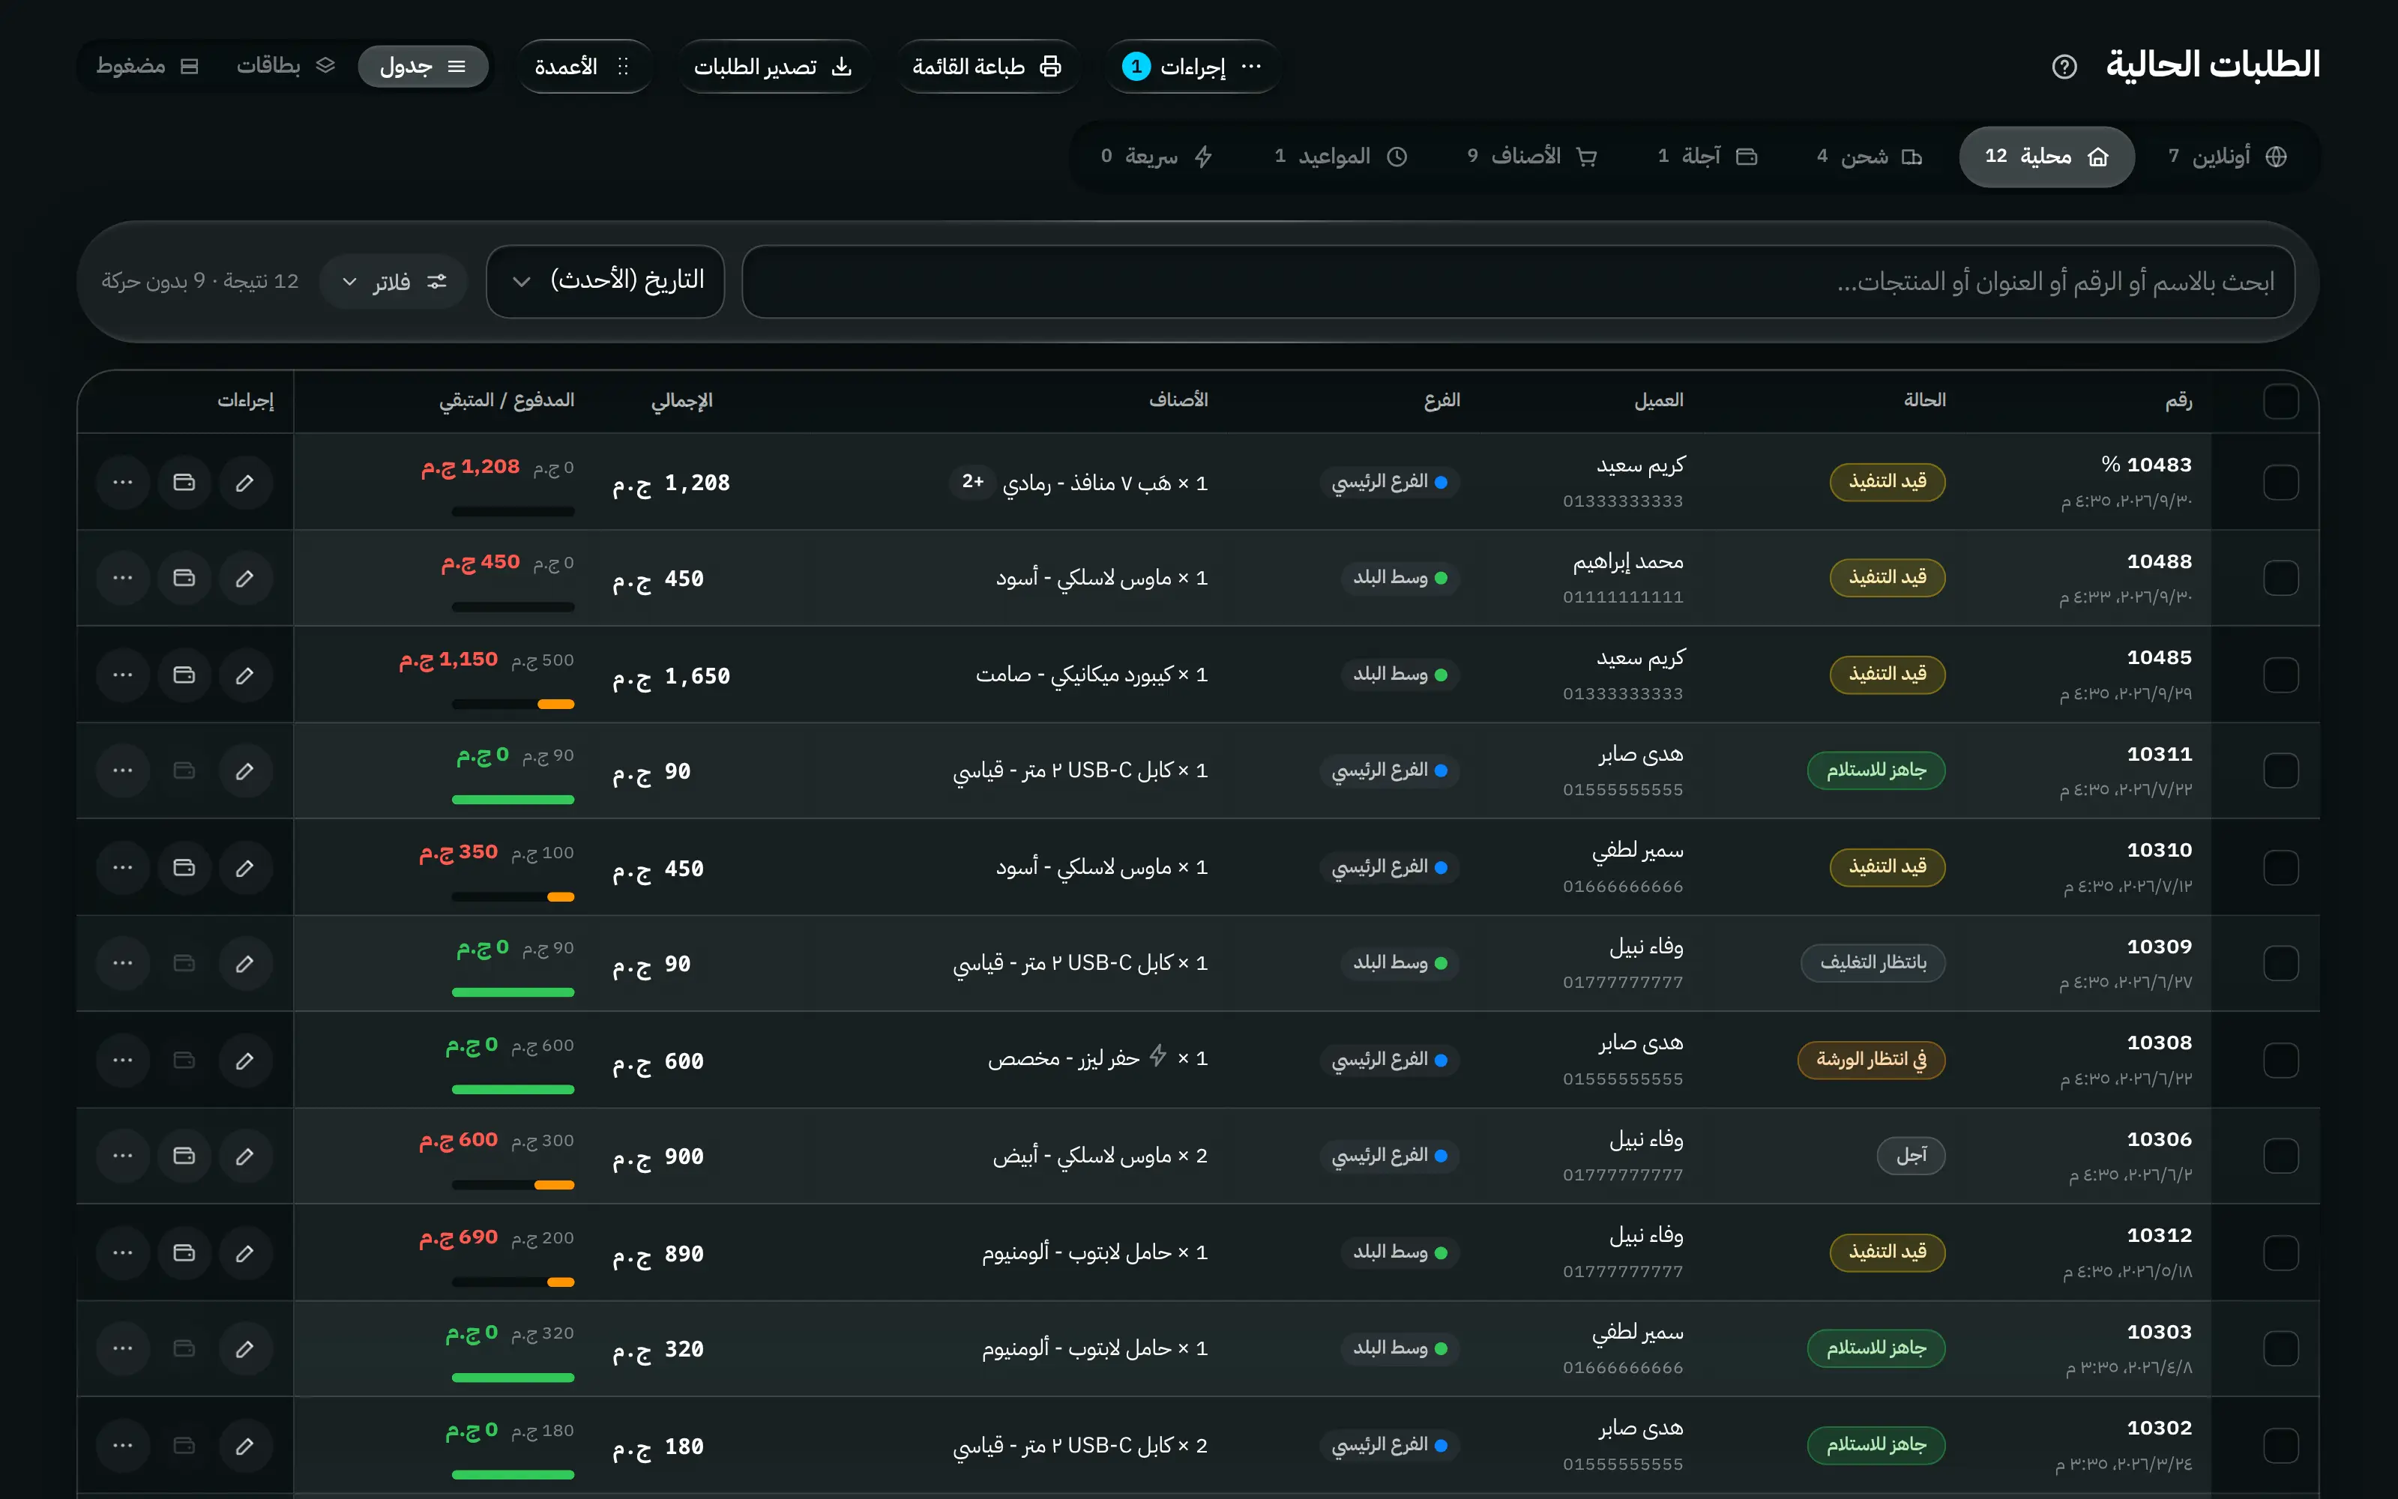Focus the search field ابحث بالاسم أو الرقم
Screen dimensions: 2398x1499
pos(1519,282)
